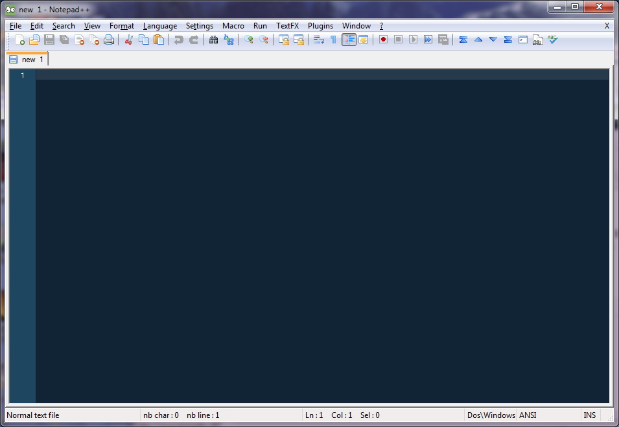
Task: Click the Notepad++ title bar app icon
Action: [10, 10]
